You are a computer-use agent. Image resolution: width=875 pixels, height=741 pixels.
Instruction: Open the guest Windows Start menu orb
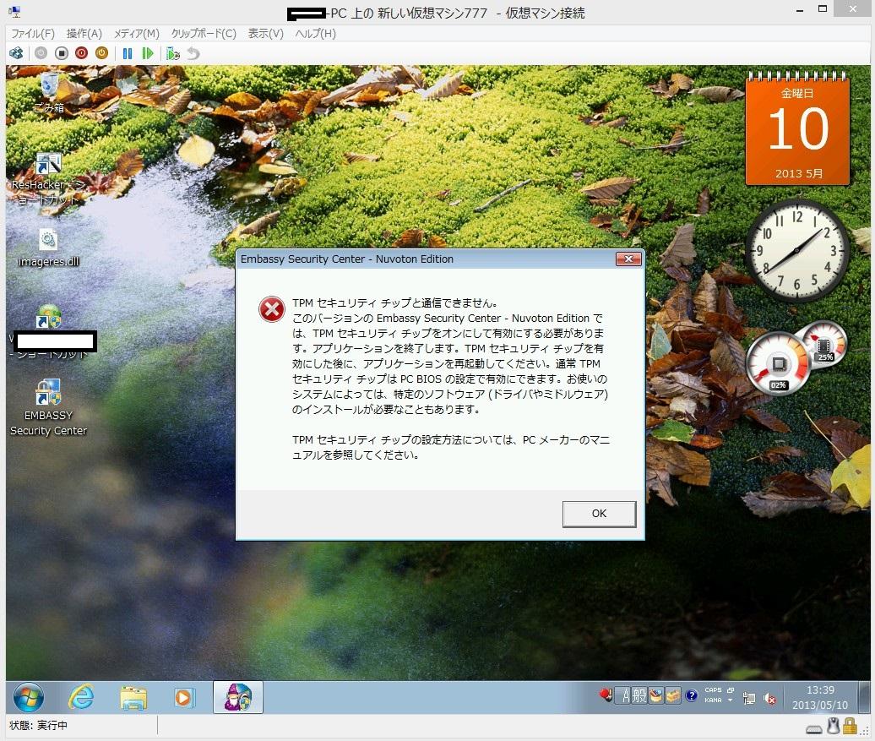[29, 697]
